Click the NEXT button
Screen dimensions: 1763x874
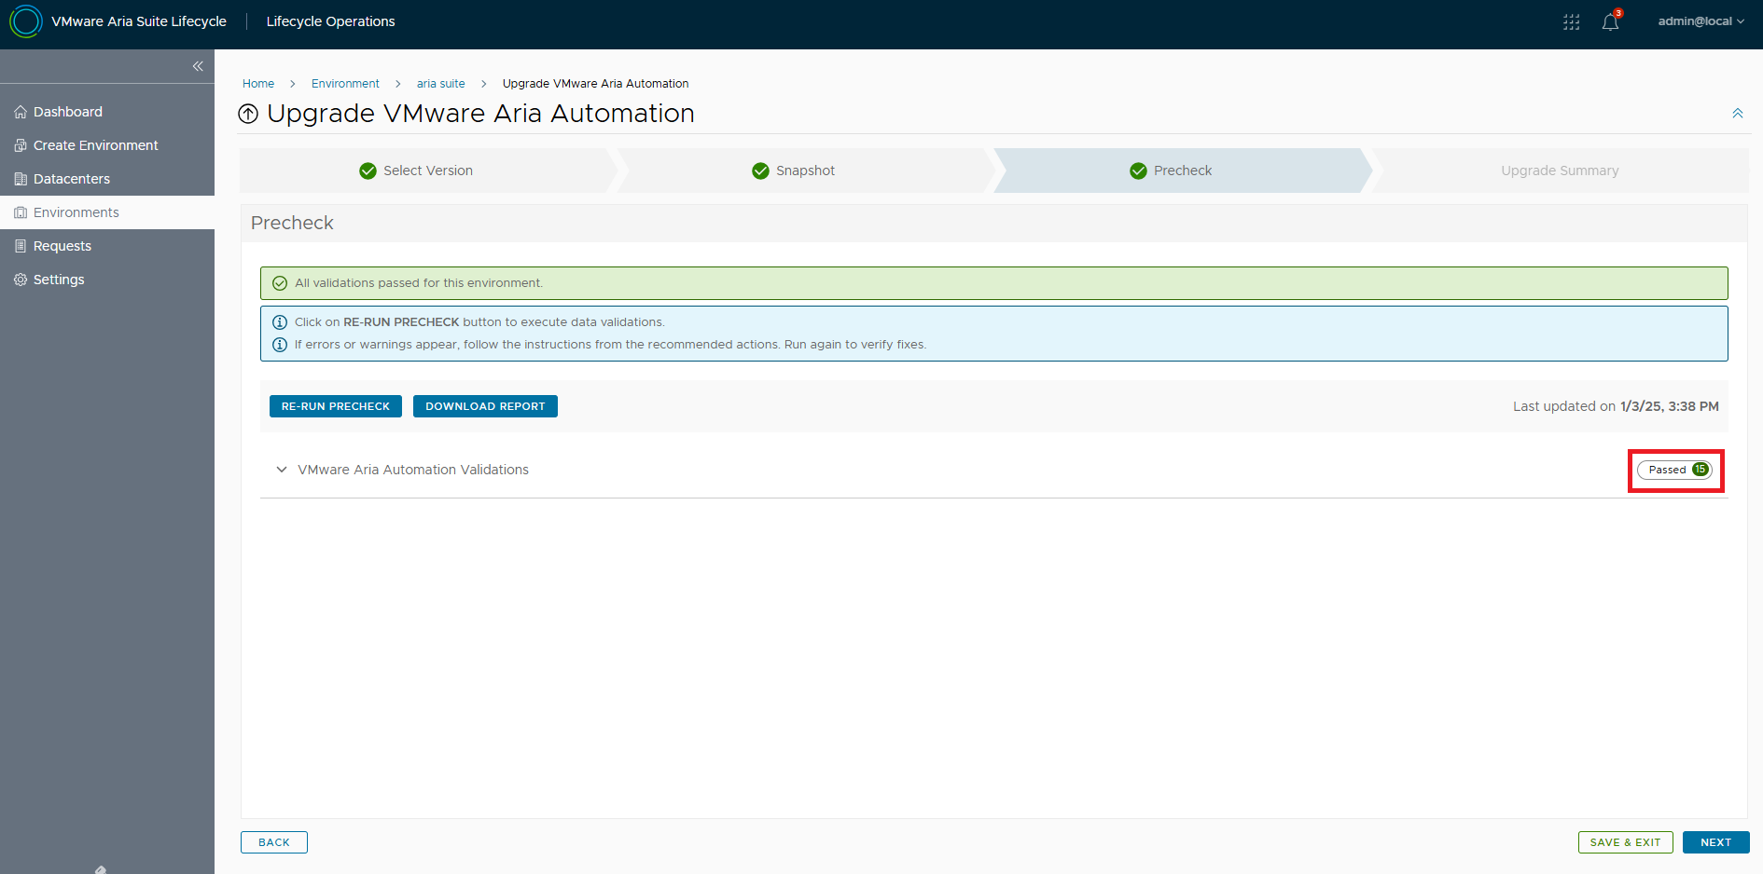1716,842
